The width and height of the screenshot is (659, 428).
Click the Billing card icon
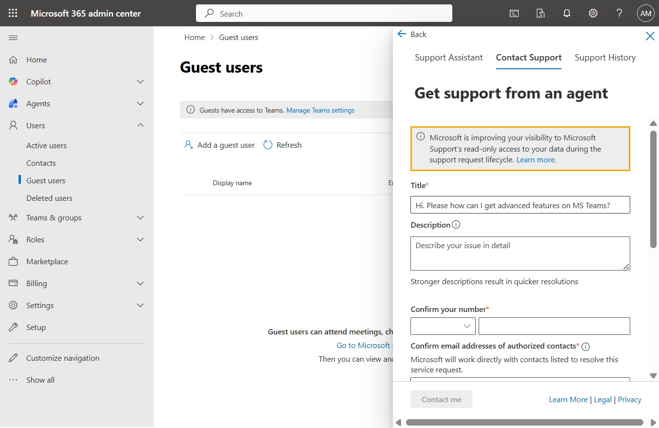13,283
